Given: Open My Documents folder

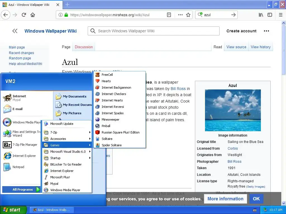Looking at the screenshot, I should tap(73, 96).
